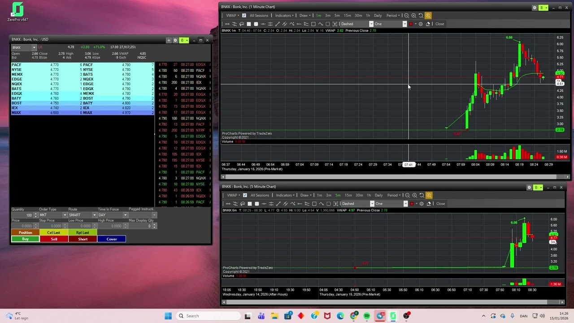The image size is (574, 323).
Task: Open drawing settings gear in 1 Minute Chart
Action: pyautogui.click(x=421, y=24)
